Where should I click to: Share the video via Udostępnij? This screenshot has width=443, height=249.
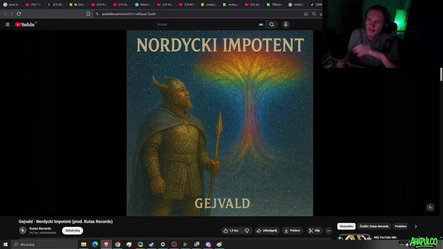(266, 230)
